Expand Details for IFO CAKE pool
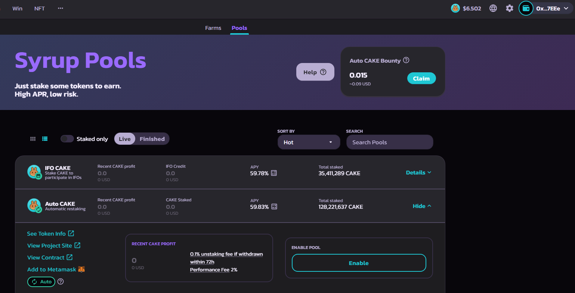Viewport: 575px width, 293px height. tap(418, 173)
